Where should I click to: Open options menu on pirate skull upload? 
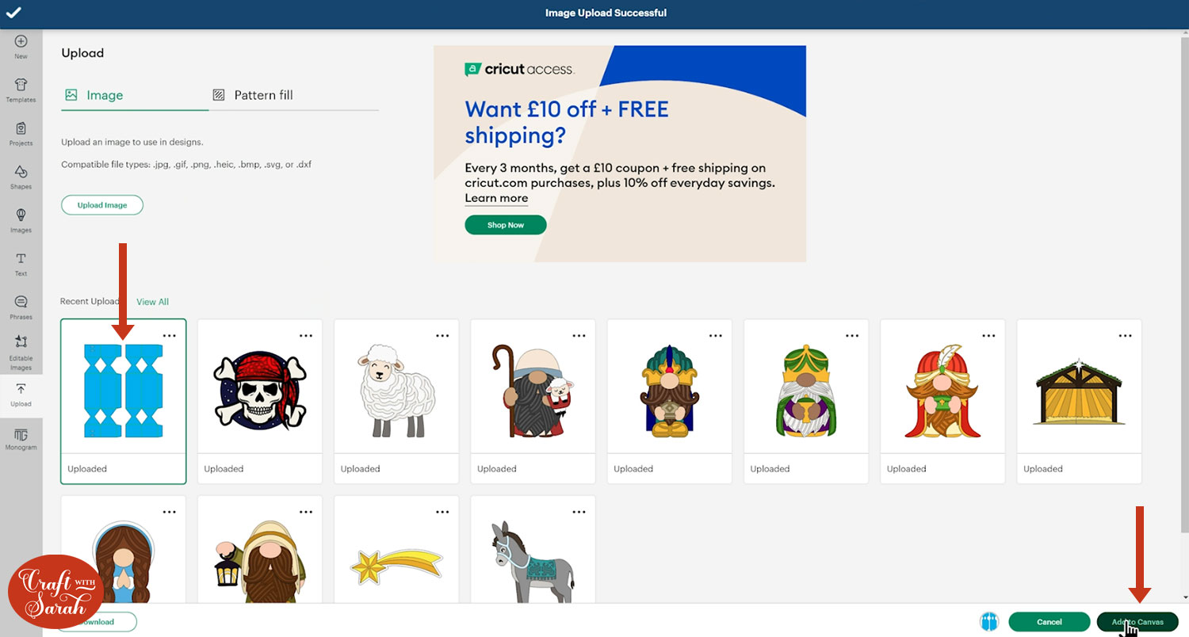306,336
